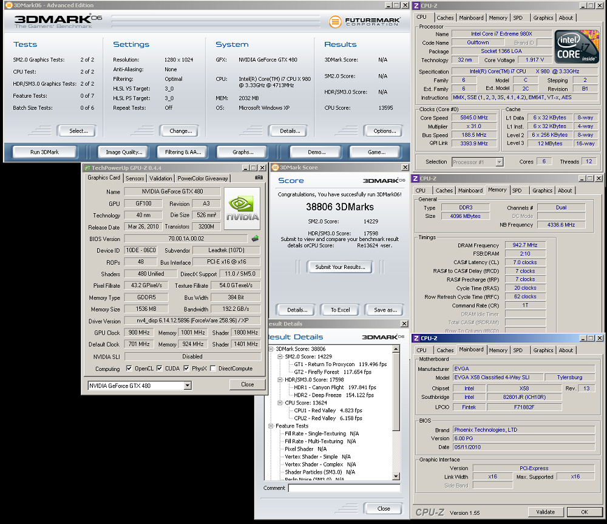Image resolution: width=607 pixels, height=524 pixels.
Task: Select Pixel Shader N/A tree row
Action: pyautogui.click(x=305, y=449)
